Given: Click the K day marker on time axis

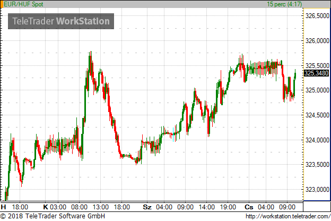Looking at the screenshot, I should pos(46,207).
